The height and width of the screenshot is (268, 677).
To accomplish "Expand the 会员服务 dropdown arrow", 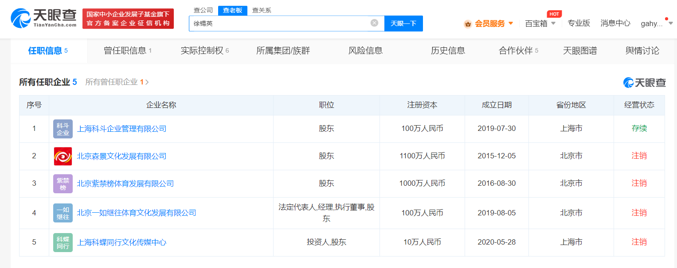I will coord(511,23).
